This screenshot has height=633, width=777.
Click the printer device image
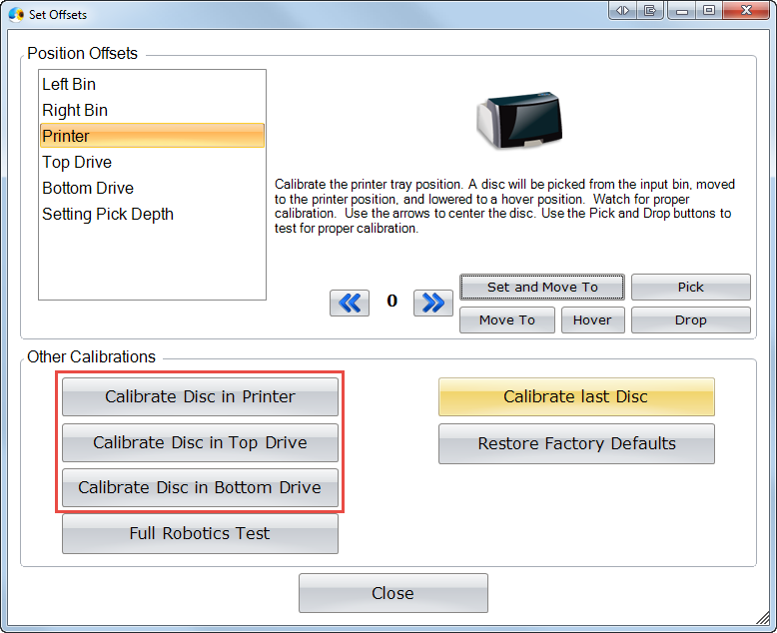[x=519, y=121]
